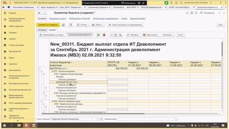Viewport: 229px width, 129px height.
Task: Click the green table icon after paste icon
Action: (x=120, y=35)
